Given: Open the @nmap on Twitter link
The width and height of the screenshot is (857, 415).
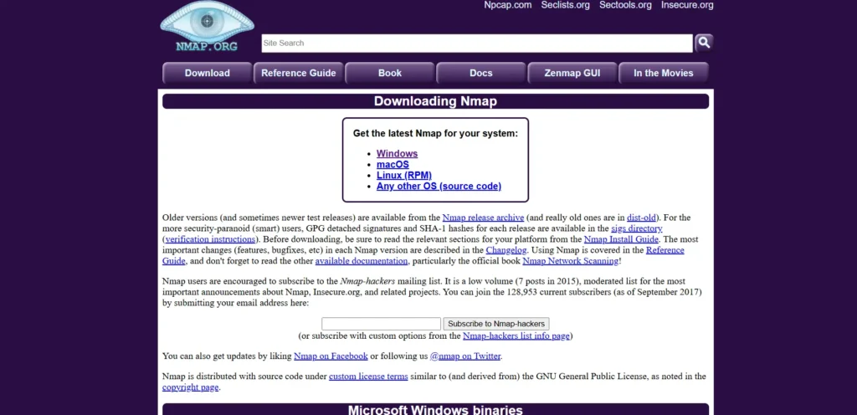Looking at the screenshot, I should tap(465, 356).
